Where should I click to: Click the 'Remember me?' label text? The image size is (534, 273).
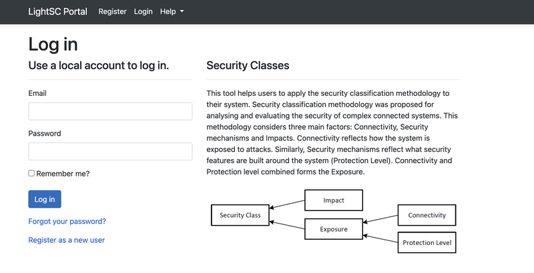[x=63, y=174]
